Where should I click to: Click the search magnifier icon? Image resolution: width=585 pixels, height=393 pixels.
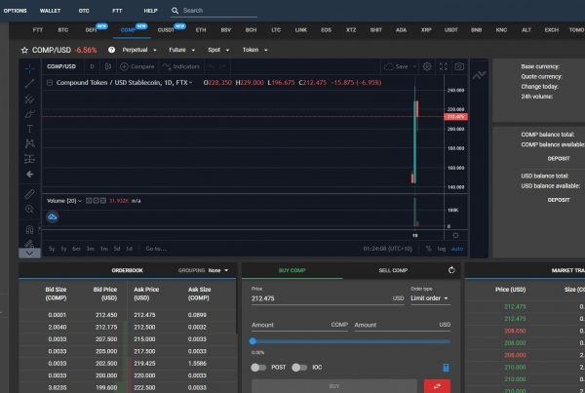click(175, 11)
